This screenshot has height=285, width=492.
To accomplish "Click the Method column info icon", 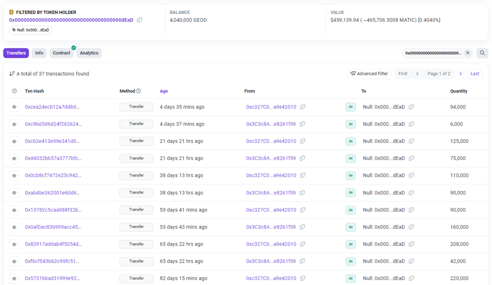I will 139,91.
